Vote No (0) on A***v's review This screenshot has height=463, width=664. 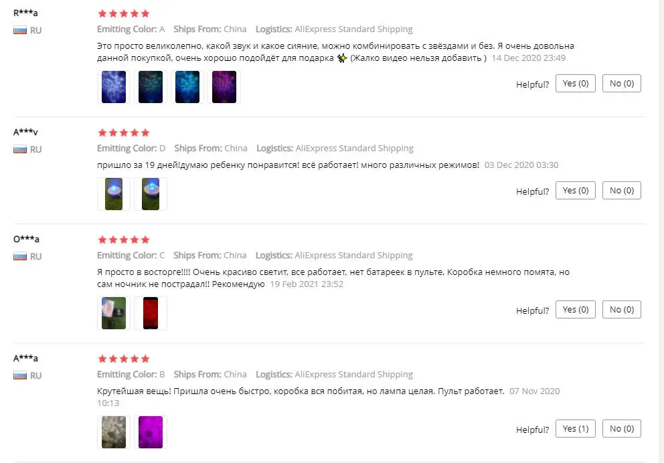click(621, 191)
